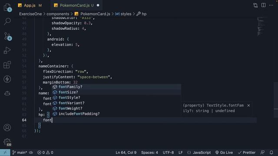Click the cloud publish/sync icon in status bar
This screenshot has height=156, width=278.
[31, 153]
